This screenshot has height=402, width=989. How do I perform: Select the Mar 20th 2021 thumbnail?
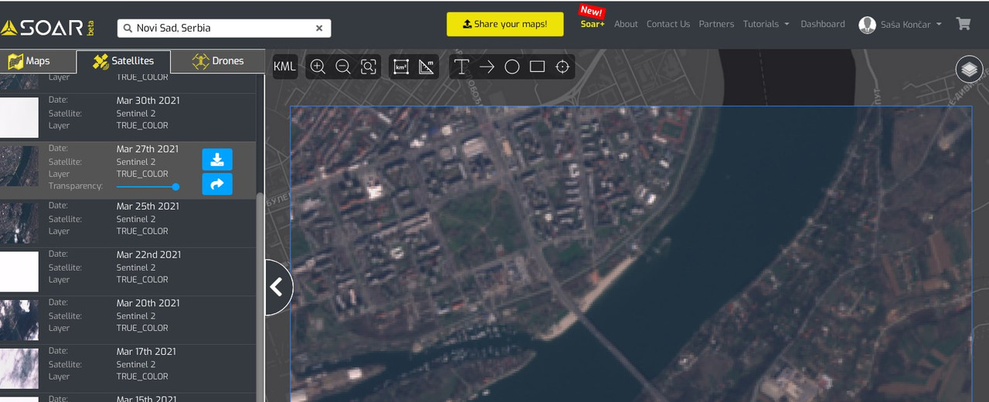point(19,320)
